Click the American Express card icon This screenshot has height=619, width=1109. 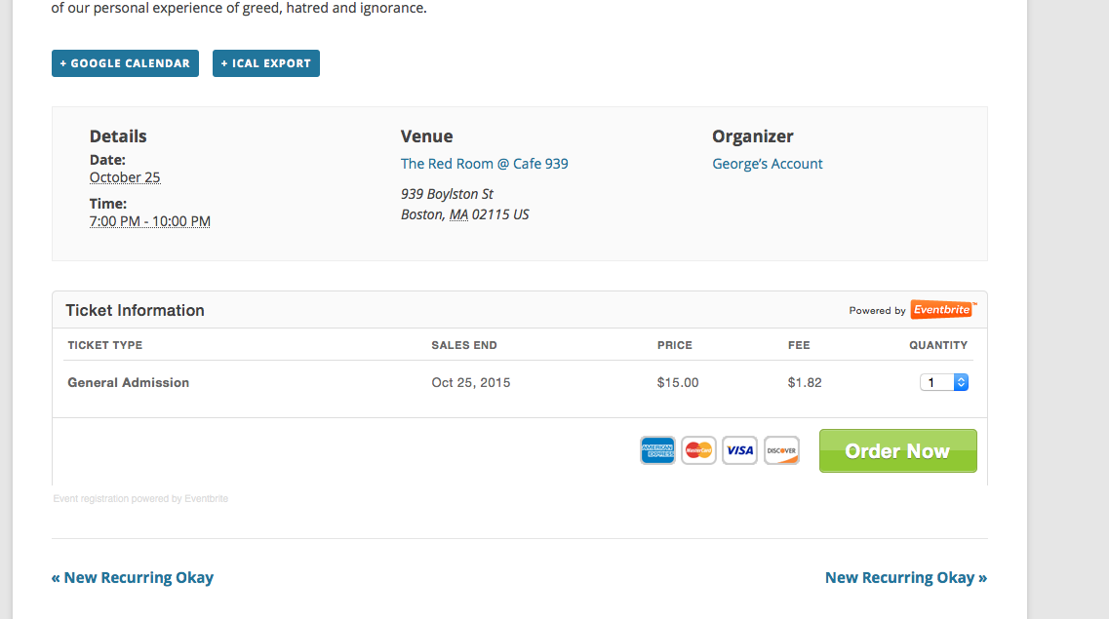(x=657, y=450)
